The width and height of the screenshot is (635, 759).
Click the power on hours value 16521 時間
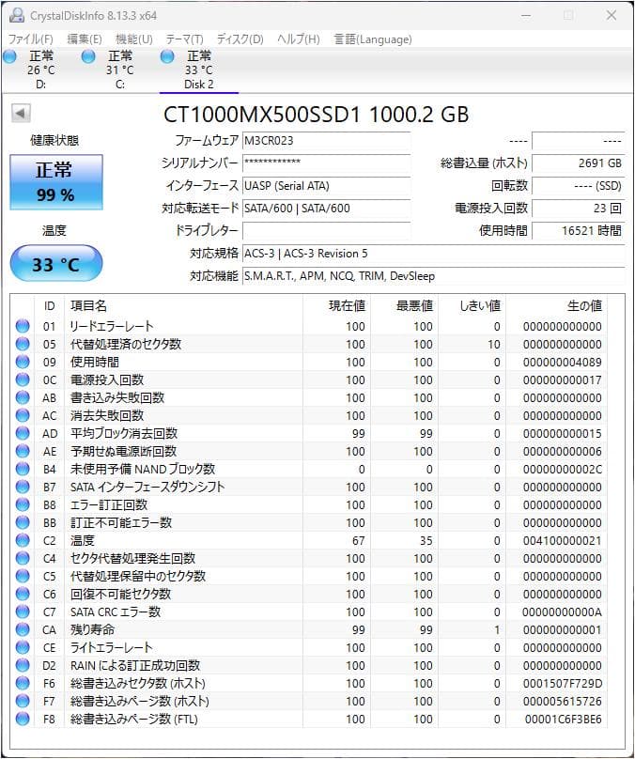coord(578,231)
